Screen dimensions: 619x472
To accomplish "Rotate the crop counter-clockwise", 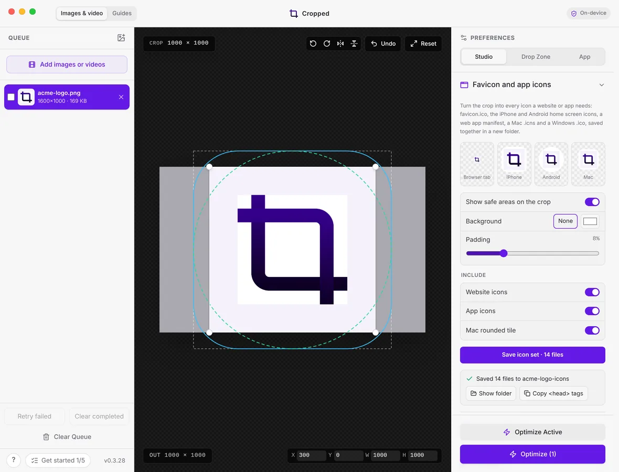I will (x=313, y=44).
